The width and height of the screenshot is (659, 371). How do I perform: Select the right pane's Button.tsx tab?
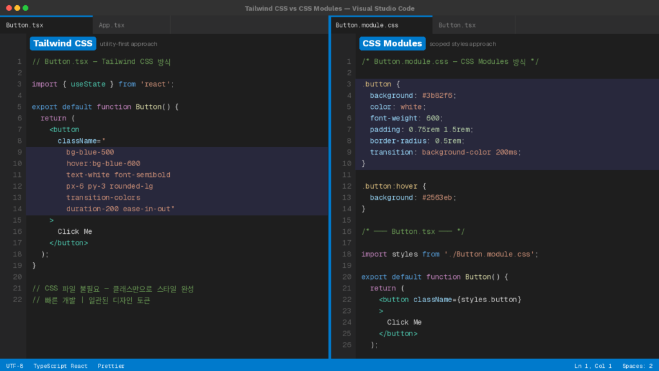[x=456, y=24]
